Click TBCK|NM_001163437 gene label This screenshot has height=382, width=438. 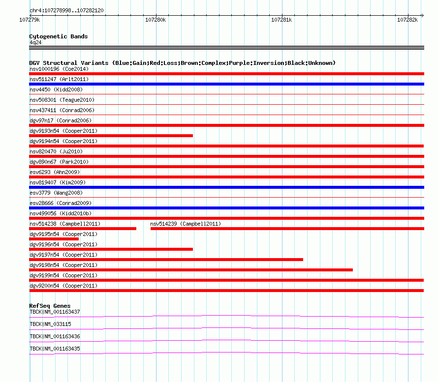pyautogui.click(x=55, y=312)
